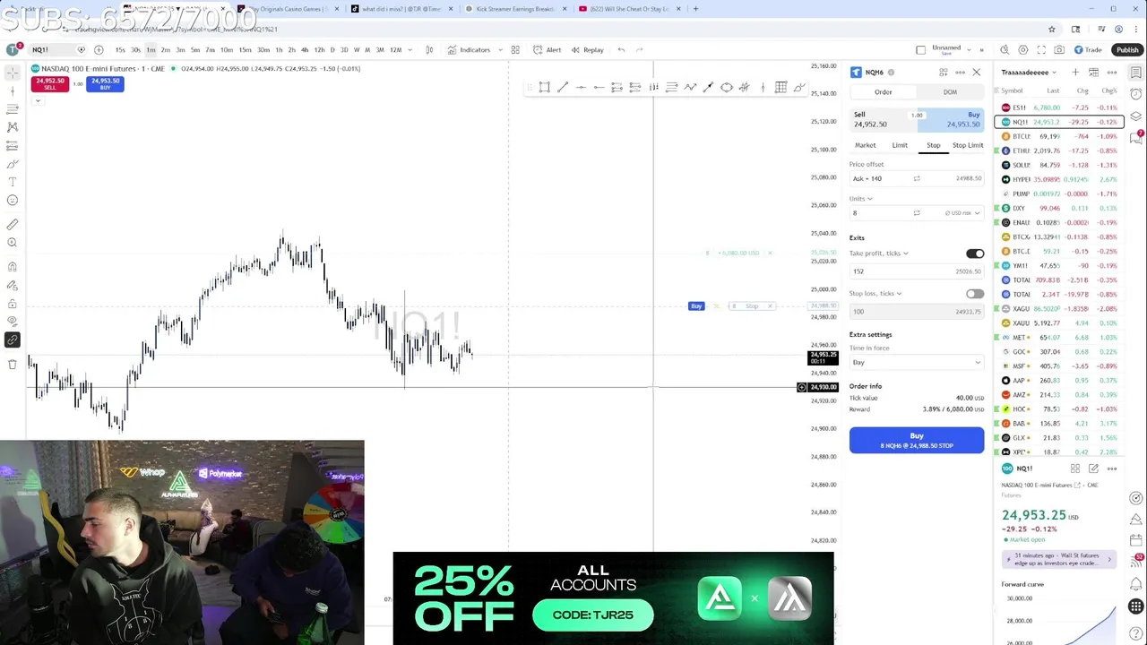Take a chart snapshot with camera icon
Viewport: 1147px width, 645px height.
[x=1059, y=50]
